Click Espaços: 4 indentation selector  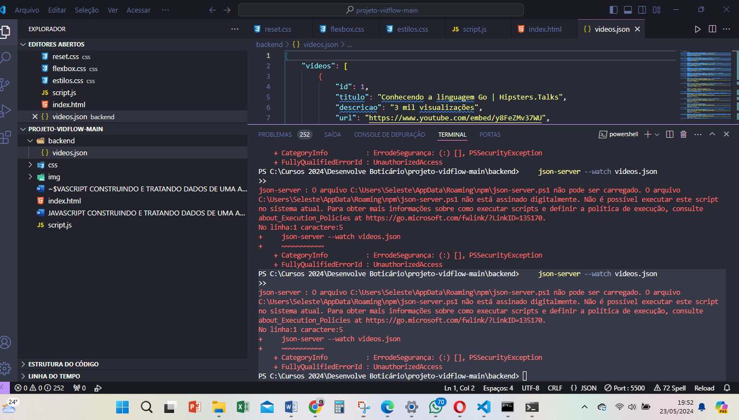click(x=498, y=388)
